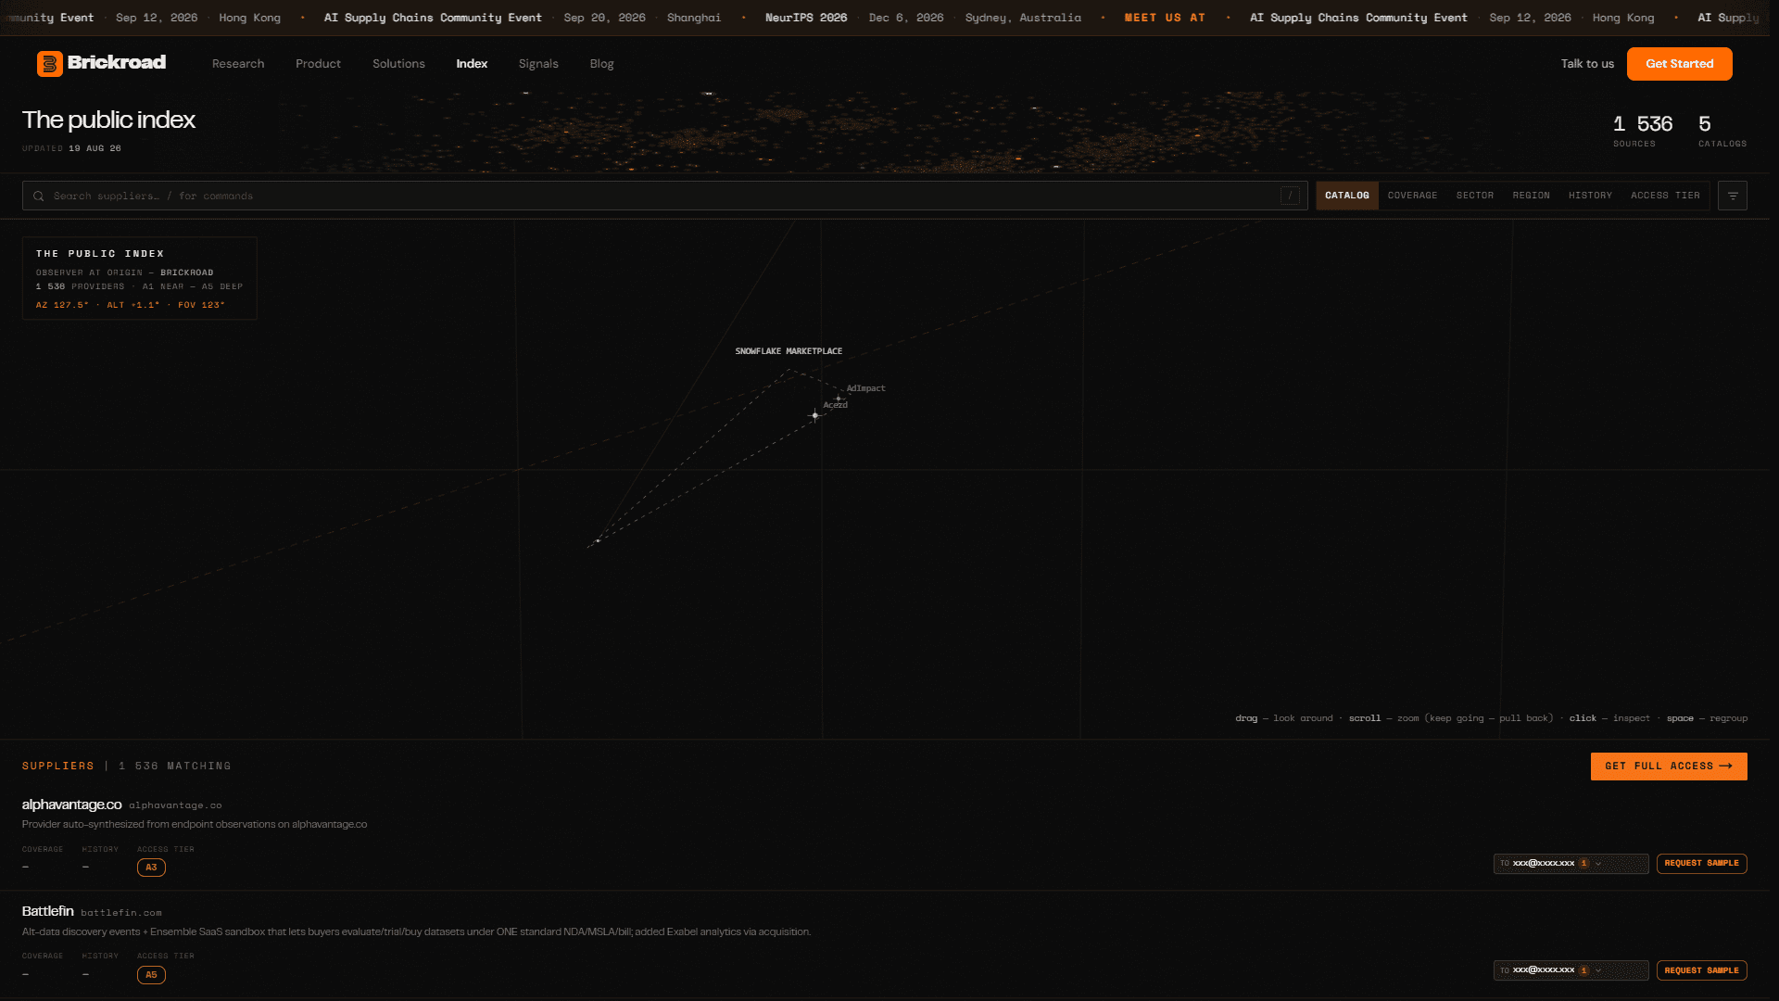Click NeurIPS 2026 in the event ticker

click(x=805, y=18)
